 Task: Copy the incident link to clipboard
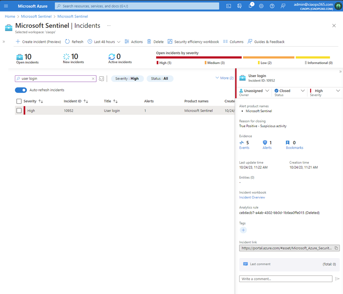point(336,248)
